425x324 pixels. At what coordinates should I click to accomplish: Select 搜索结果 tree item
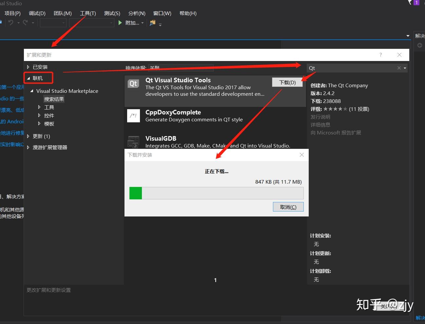click(x=54, y=99)
